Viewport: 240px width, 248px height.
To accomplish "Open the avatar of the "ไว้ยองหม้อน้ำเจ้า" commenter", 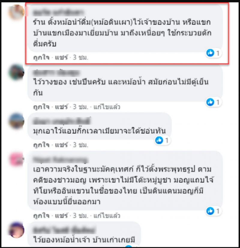I will click(16, 230).
